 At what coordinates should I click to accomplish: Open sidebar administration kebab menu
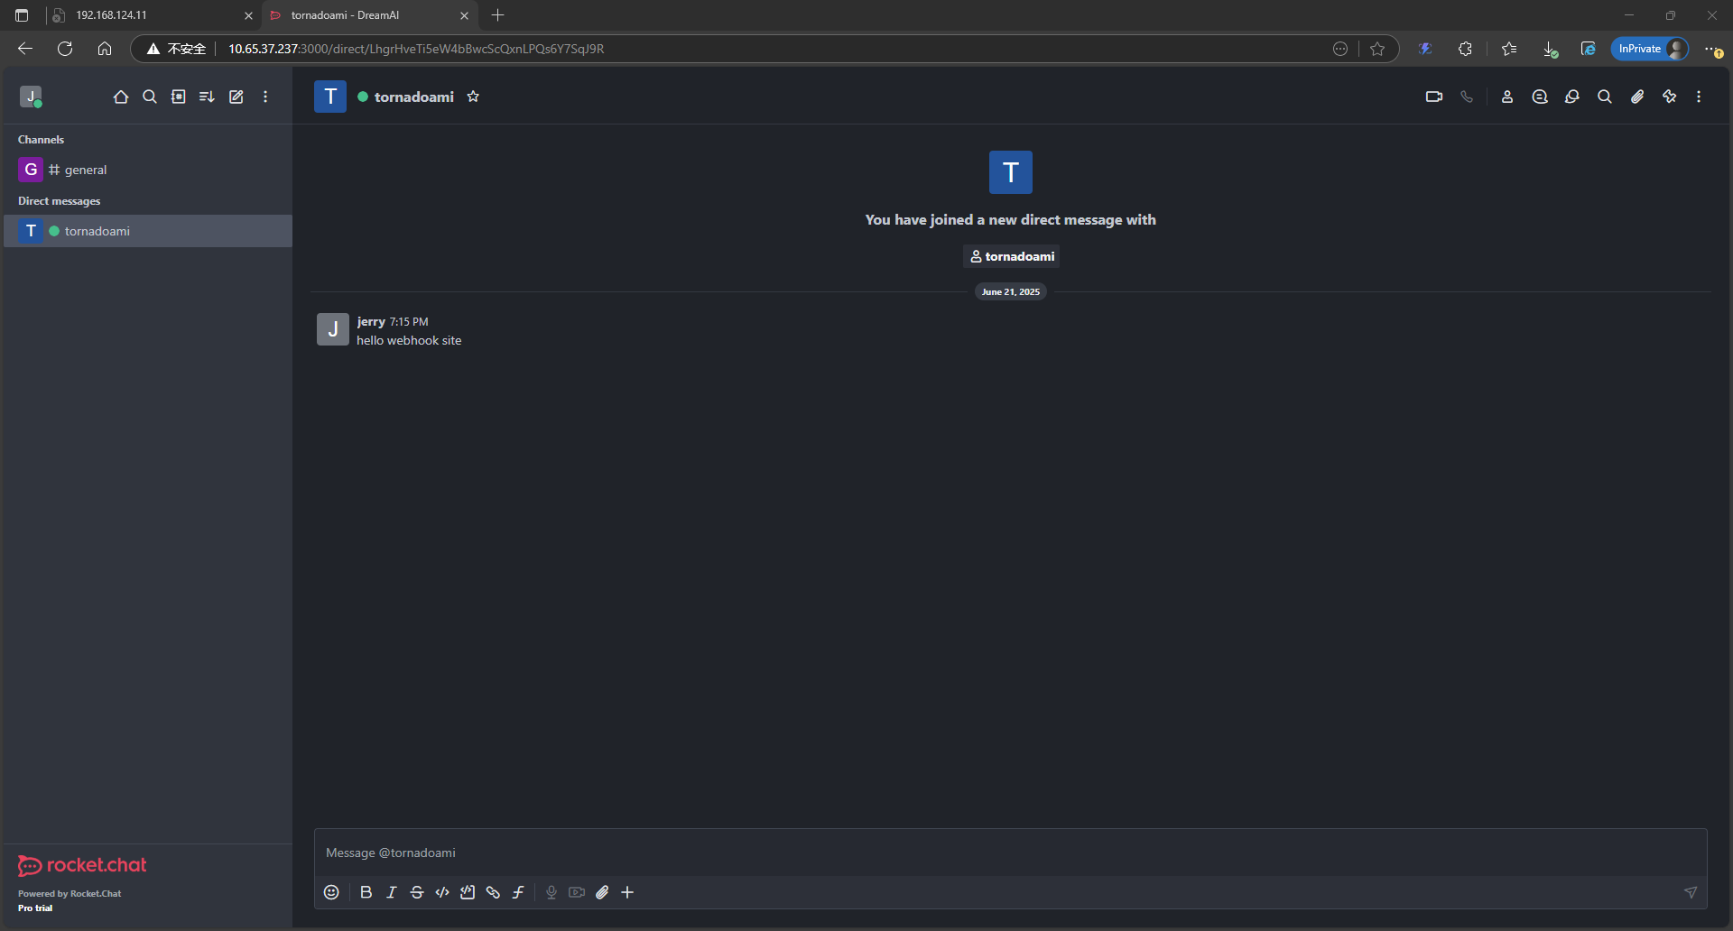265,97
